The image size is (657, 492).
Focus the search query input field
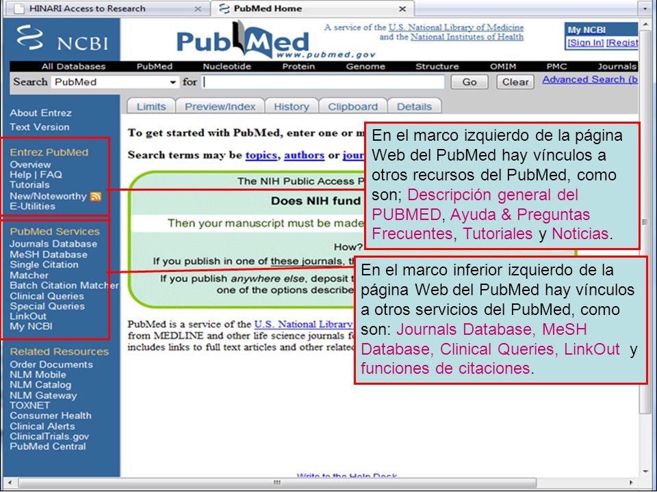tap(322, 82)
